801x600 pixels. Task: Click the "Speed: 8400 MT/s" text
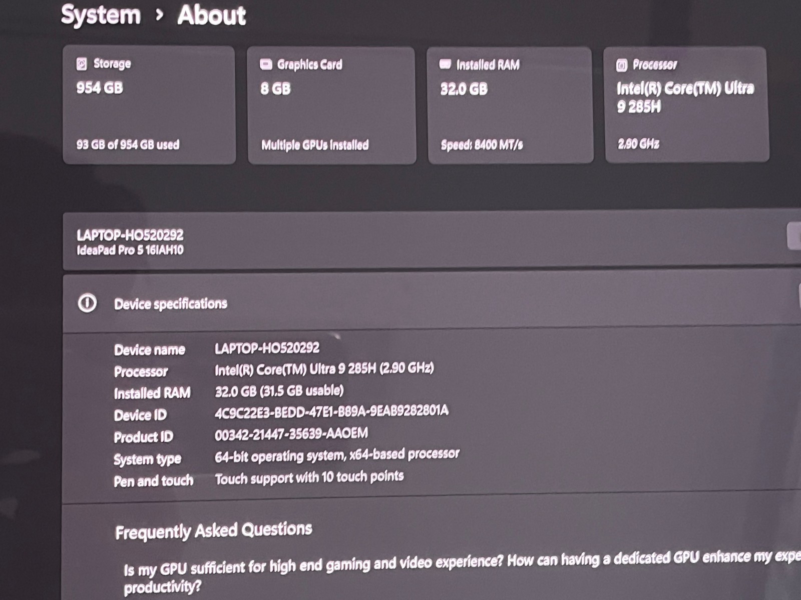[482, 145]
